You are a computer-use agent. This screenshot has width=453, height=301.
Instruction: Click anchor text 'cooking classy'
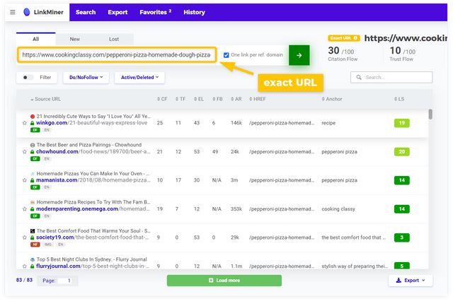tap(338, 208)
